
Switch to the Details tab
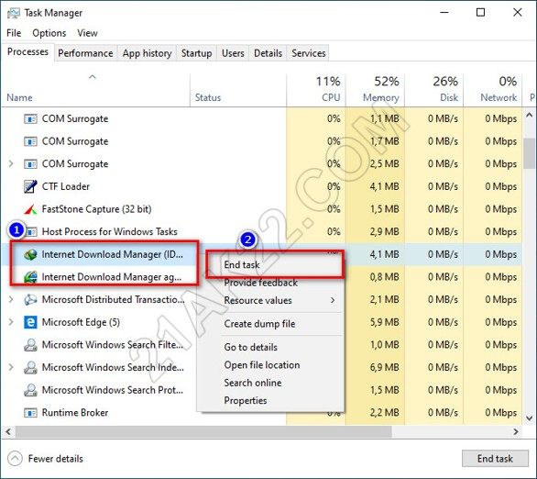(x=268, y=53)
